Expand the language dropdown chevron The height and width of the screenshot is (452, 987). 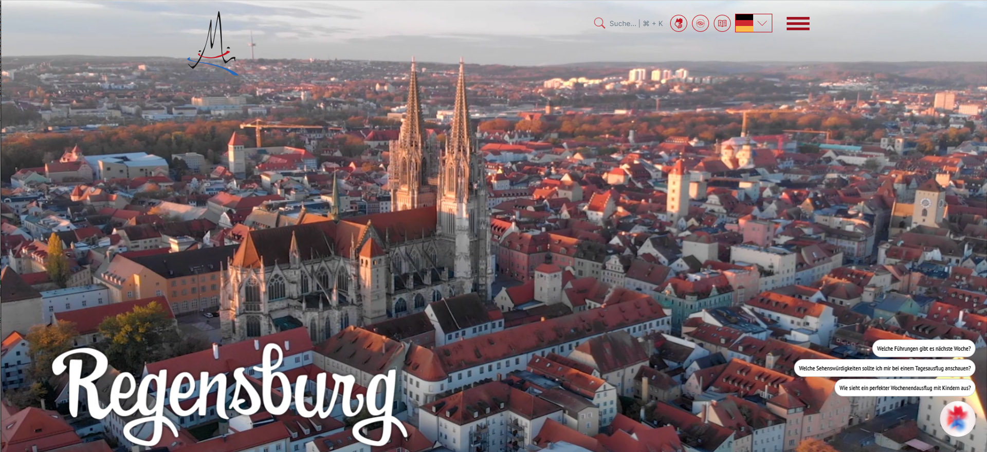(x=762, y=23)
